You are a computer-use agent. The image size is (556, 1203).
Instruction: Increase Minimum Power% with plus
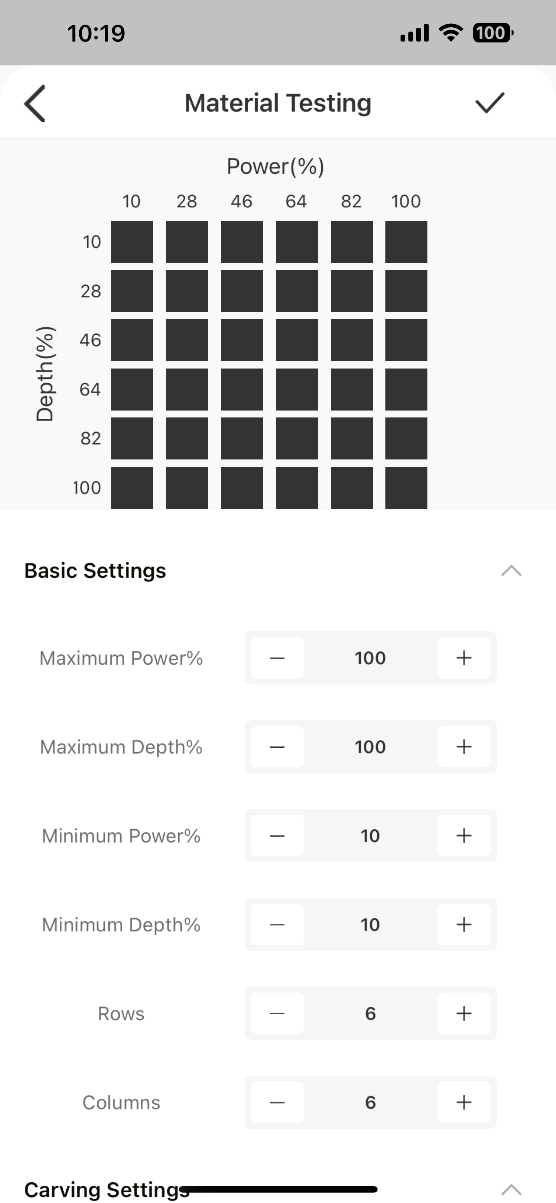click(x=464, y=835)
